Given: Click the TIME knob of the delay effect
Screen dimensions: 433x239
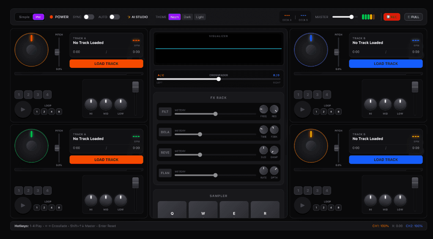Looking at the screenshot, I should click(x=263, y=130).
